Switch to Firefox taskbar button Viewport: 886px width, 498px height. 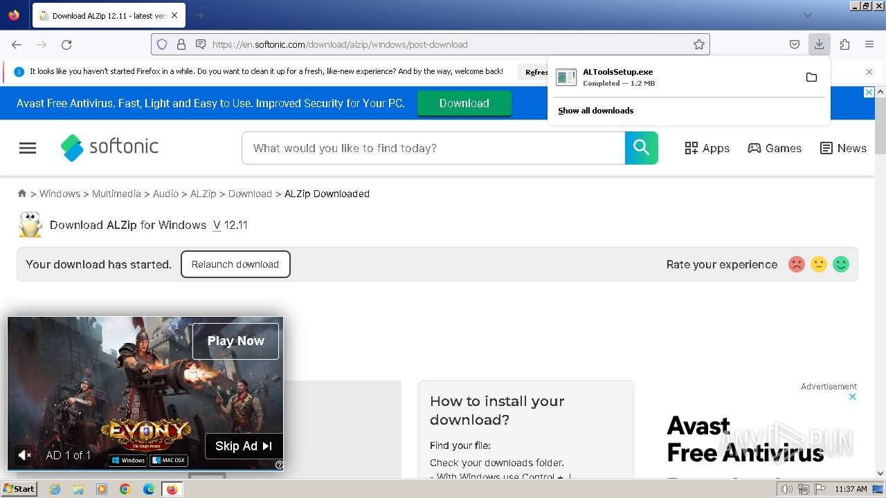[172, 489]
